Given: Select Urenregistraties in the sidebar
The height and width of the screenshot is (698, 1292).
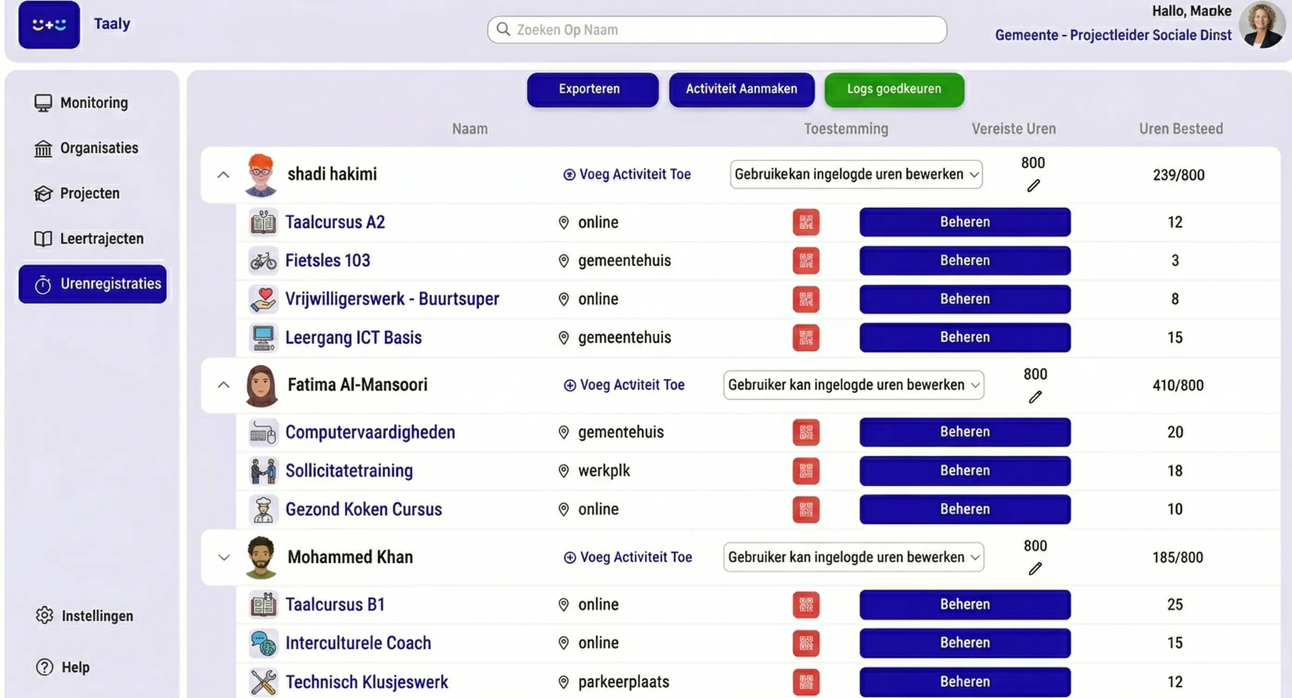Looking at the screenshot, I should click(92, 284).
